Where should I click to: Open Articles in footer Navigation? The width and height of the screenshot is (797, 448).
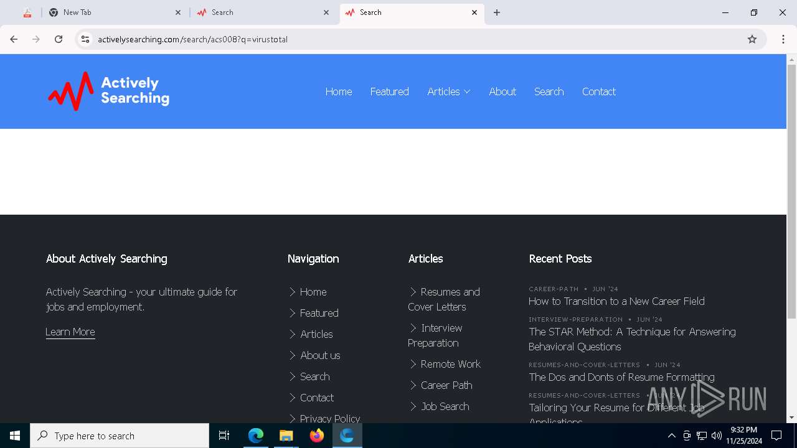click(x=316, y=334)
